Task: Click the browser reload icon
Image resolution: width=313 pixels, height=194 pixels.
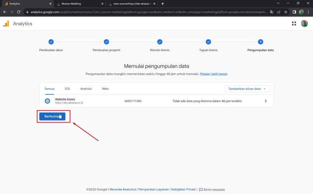Action: pyautogui.click(x=19, y=12)
